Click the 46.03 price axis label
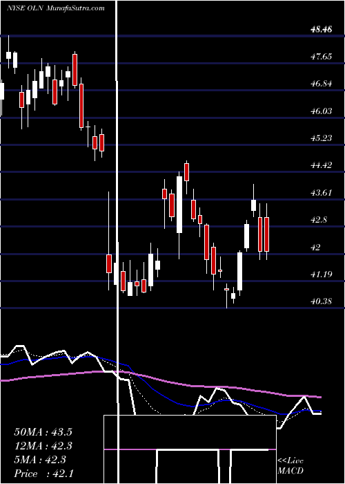 coord(322,111)
